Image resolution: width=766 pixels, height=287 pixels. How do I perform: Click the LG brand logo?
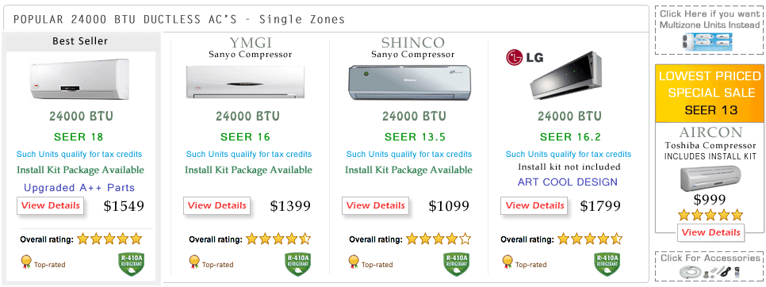[524, 58]
